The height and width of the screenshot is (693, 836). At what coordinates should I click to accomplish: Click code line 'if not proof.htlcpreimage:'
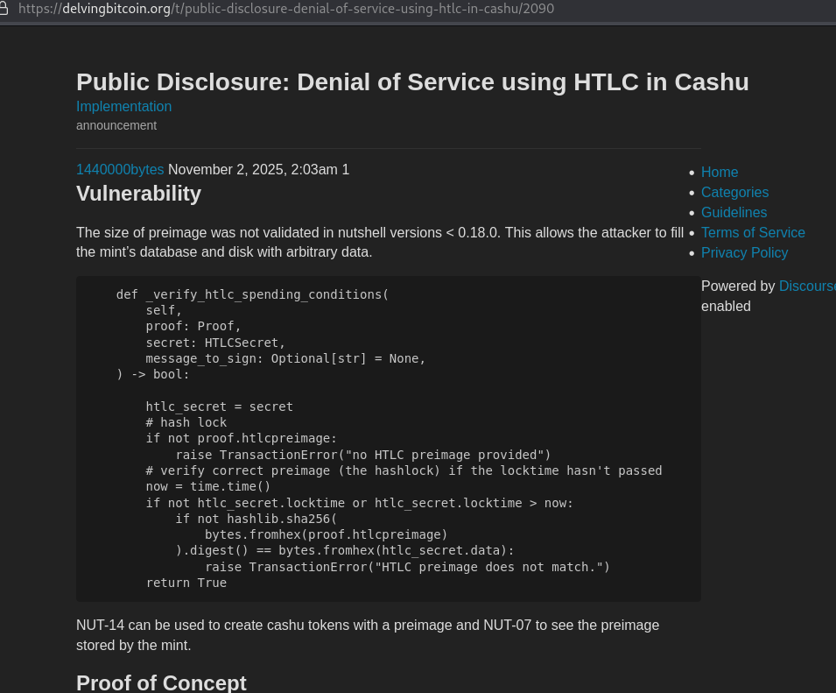click(x=241, y=439)
